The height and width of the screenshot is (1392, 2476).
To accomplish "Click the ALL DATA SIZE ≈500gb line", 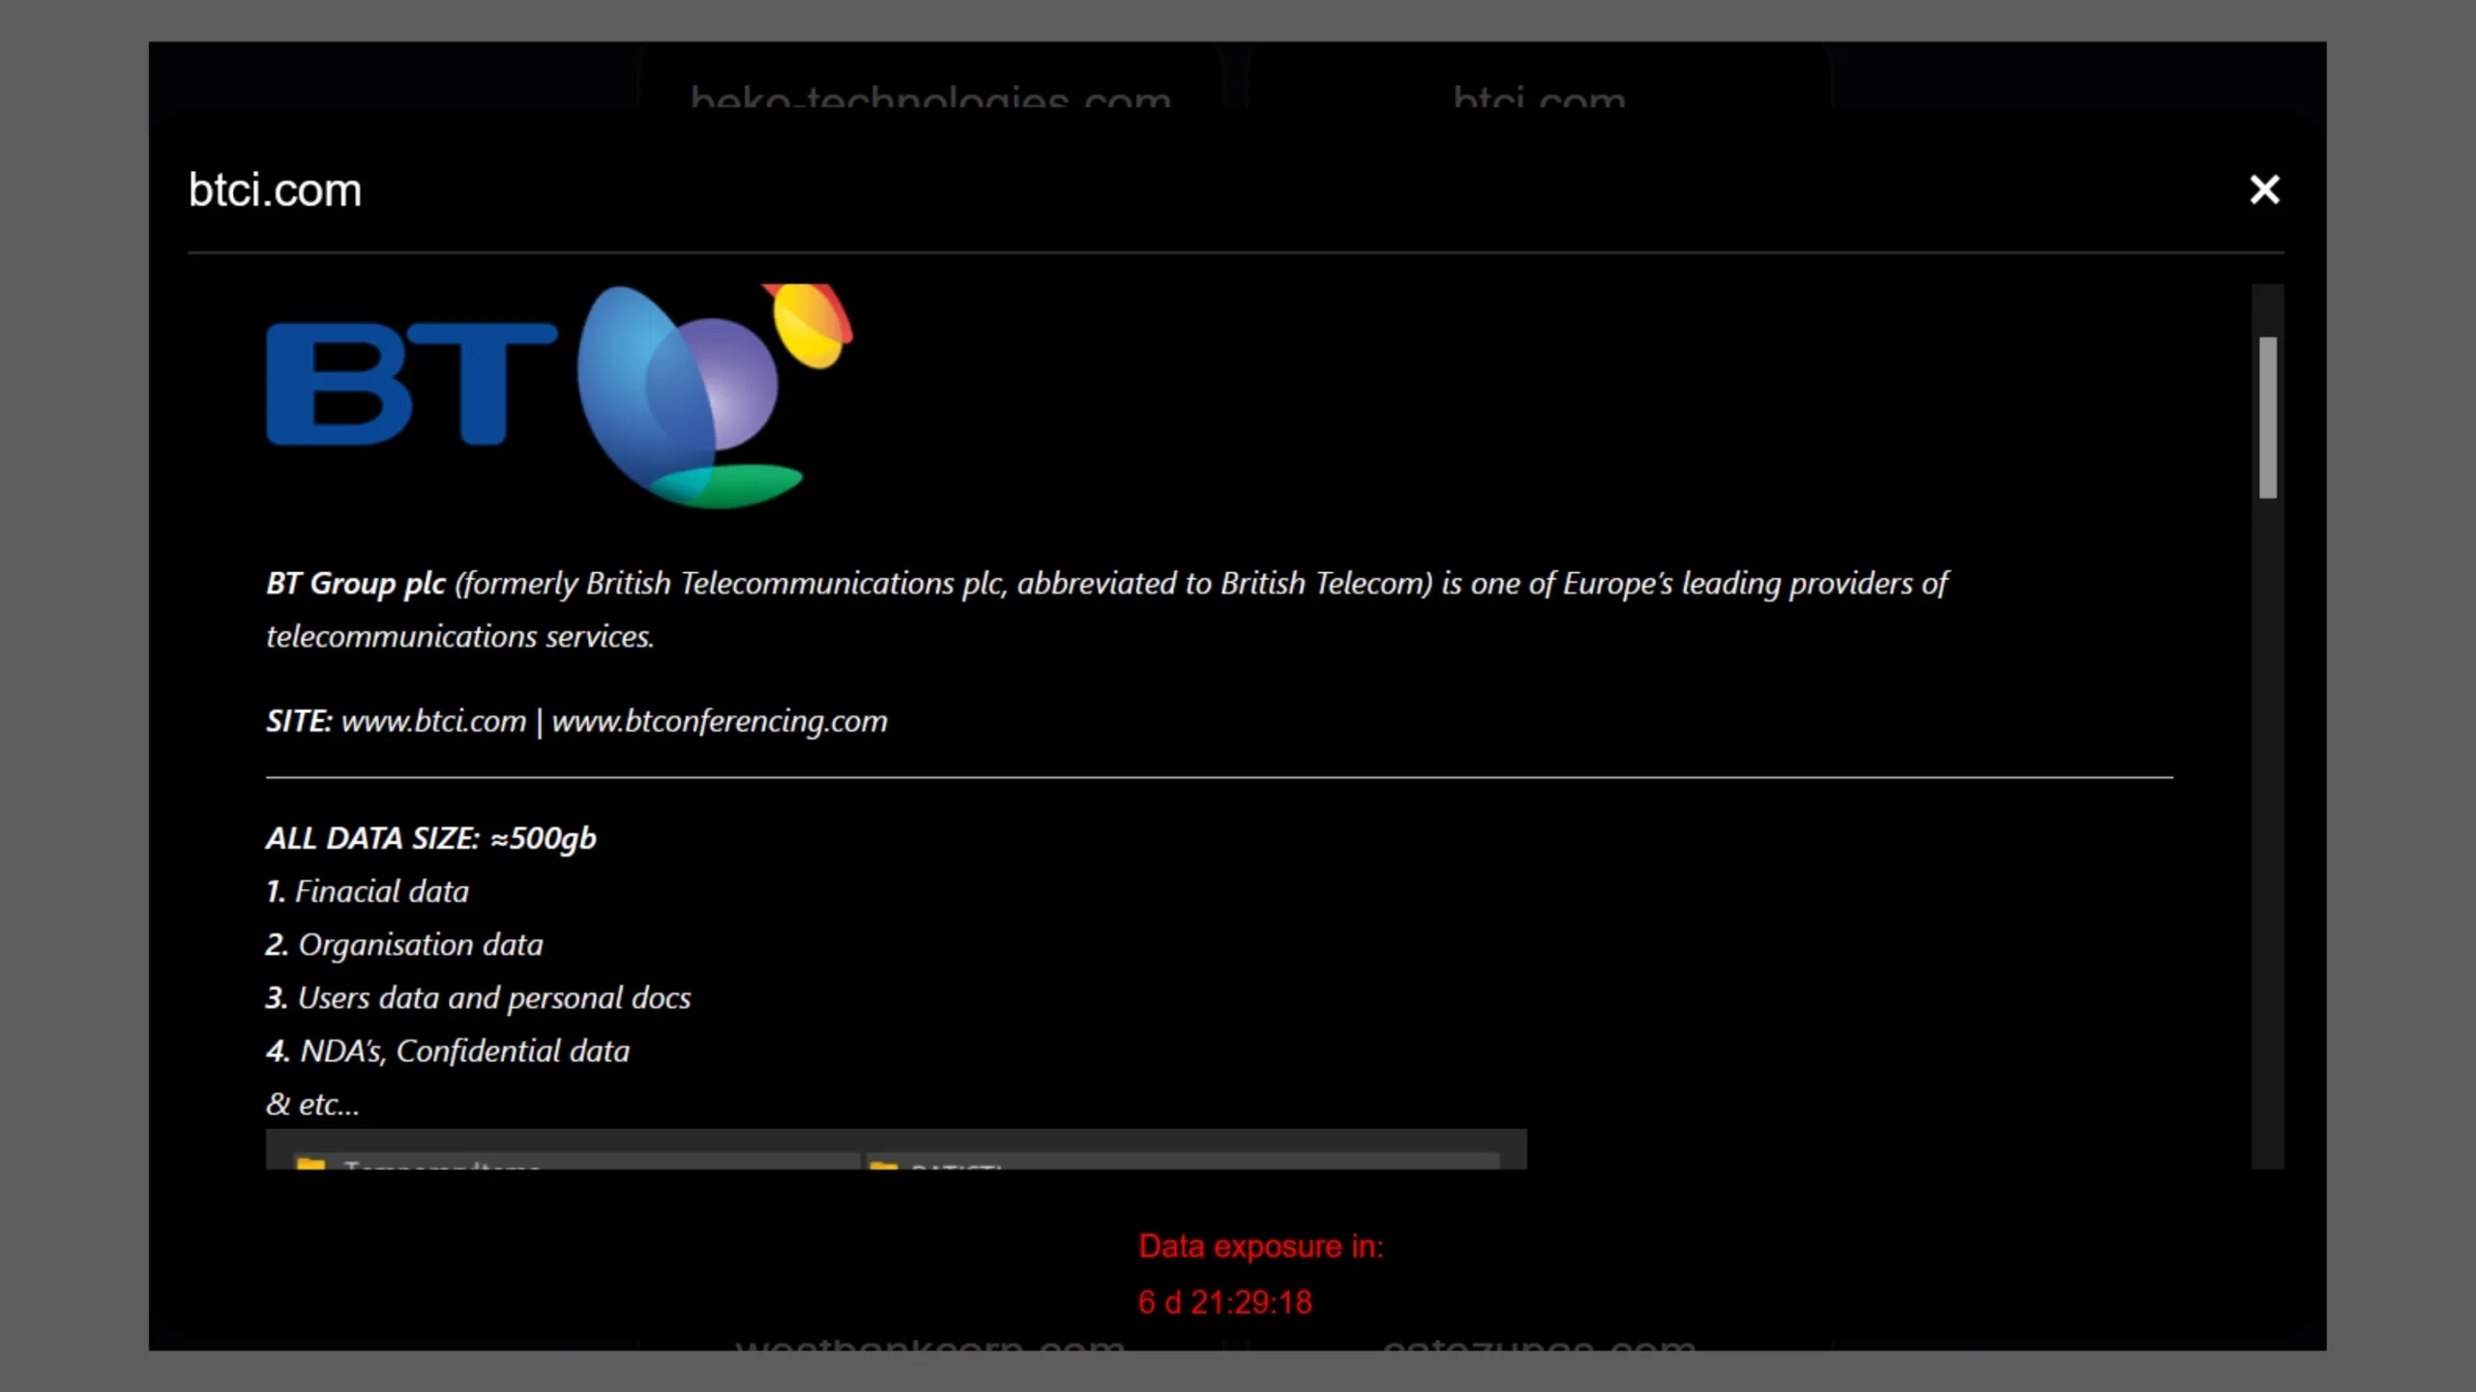I will tap(431, 838).
